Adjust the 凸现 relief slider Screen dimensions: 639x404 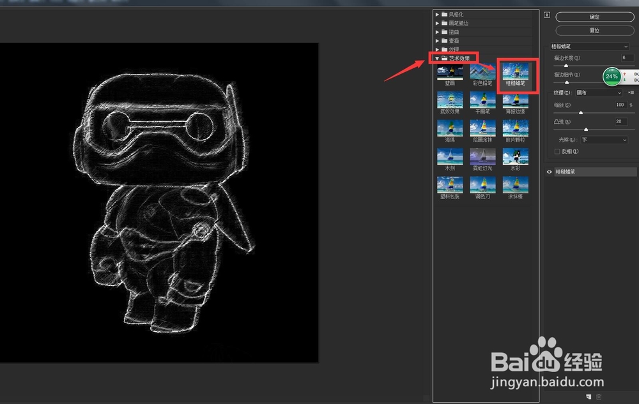[586, 129]
